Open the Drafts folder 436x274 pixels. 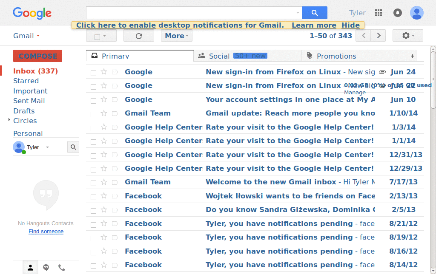click(x=24, y=111)
